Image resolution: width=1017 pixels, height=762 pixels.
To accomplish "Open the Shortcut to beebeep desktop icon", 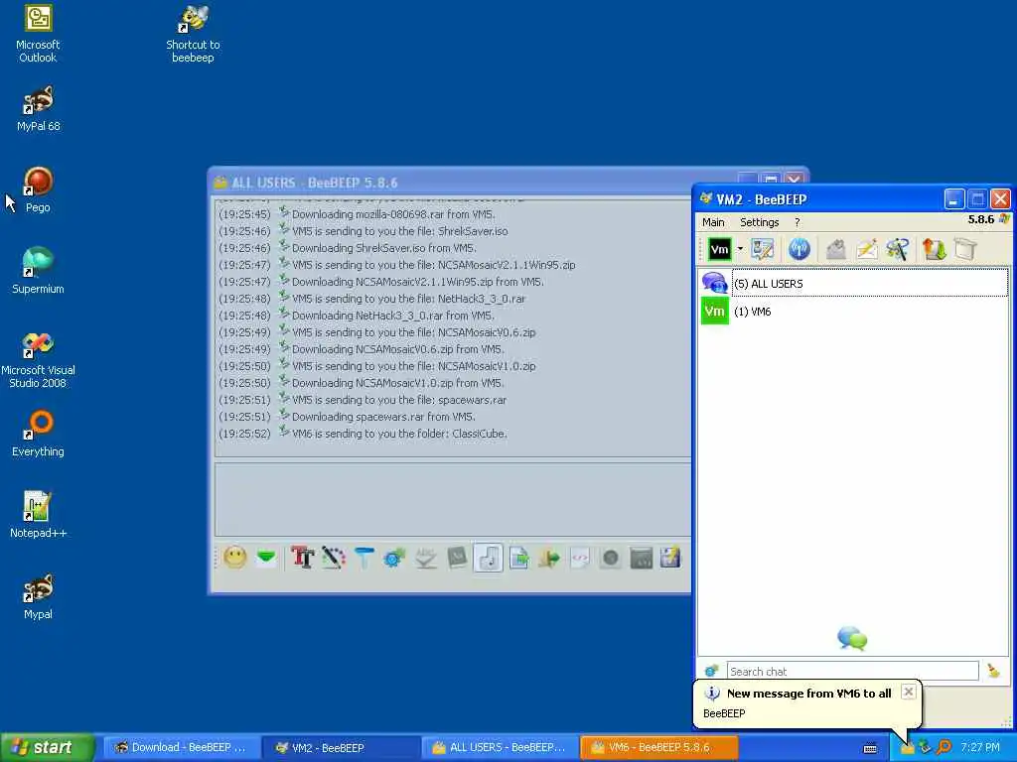I will click(x=193, y=34).
